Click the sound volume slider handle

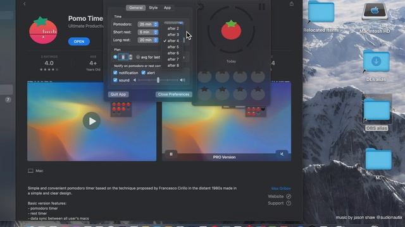coord(158,80)
